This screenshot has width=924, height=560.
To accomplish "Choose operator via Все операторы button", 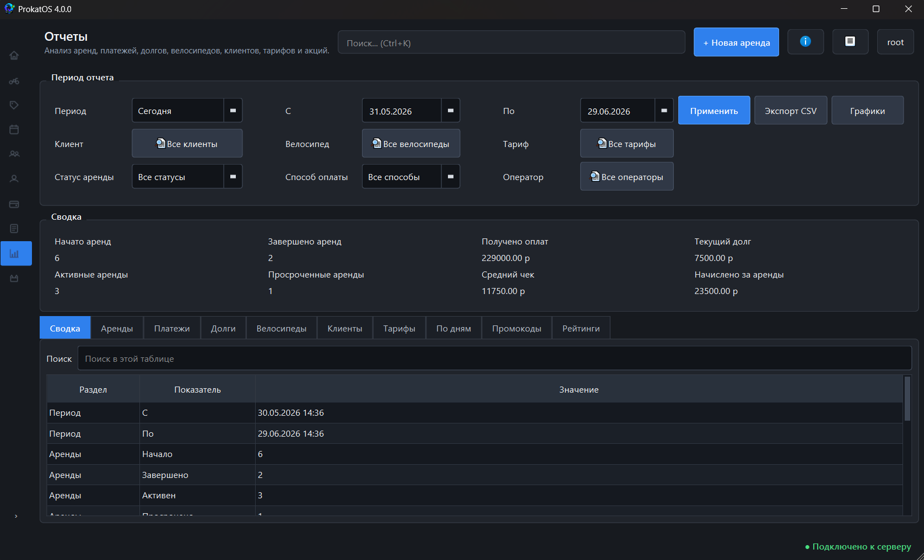I will pos(627,176).
